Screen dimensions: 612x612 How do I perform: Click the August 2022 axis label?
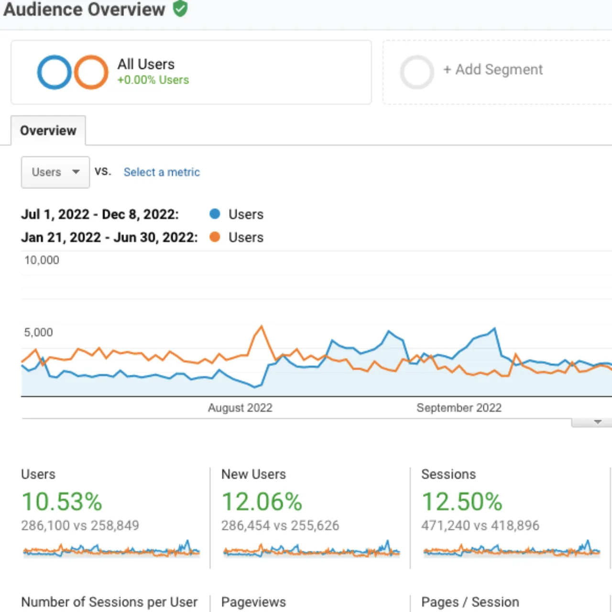[x=240, y=408]
